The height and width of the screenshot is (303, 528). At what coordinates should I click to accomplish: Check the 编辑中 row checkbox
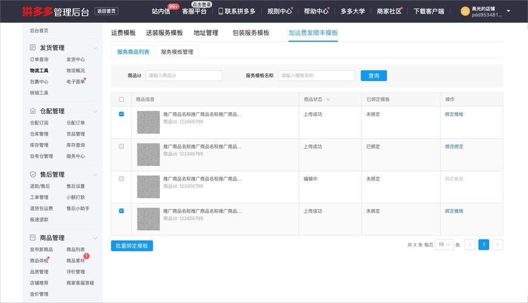click(x=121, y=179)
